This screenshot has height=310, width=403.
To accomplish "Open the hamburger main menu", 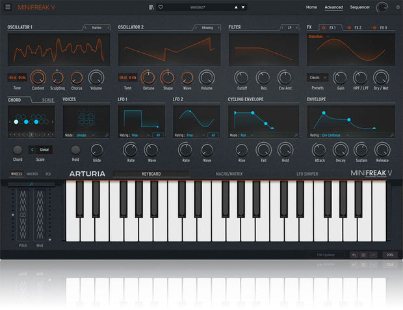I will click(x=8, y=7).
